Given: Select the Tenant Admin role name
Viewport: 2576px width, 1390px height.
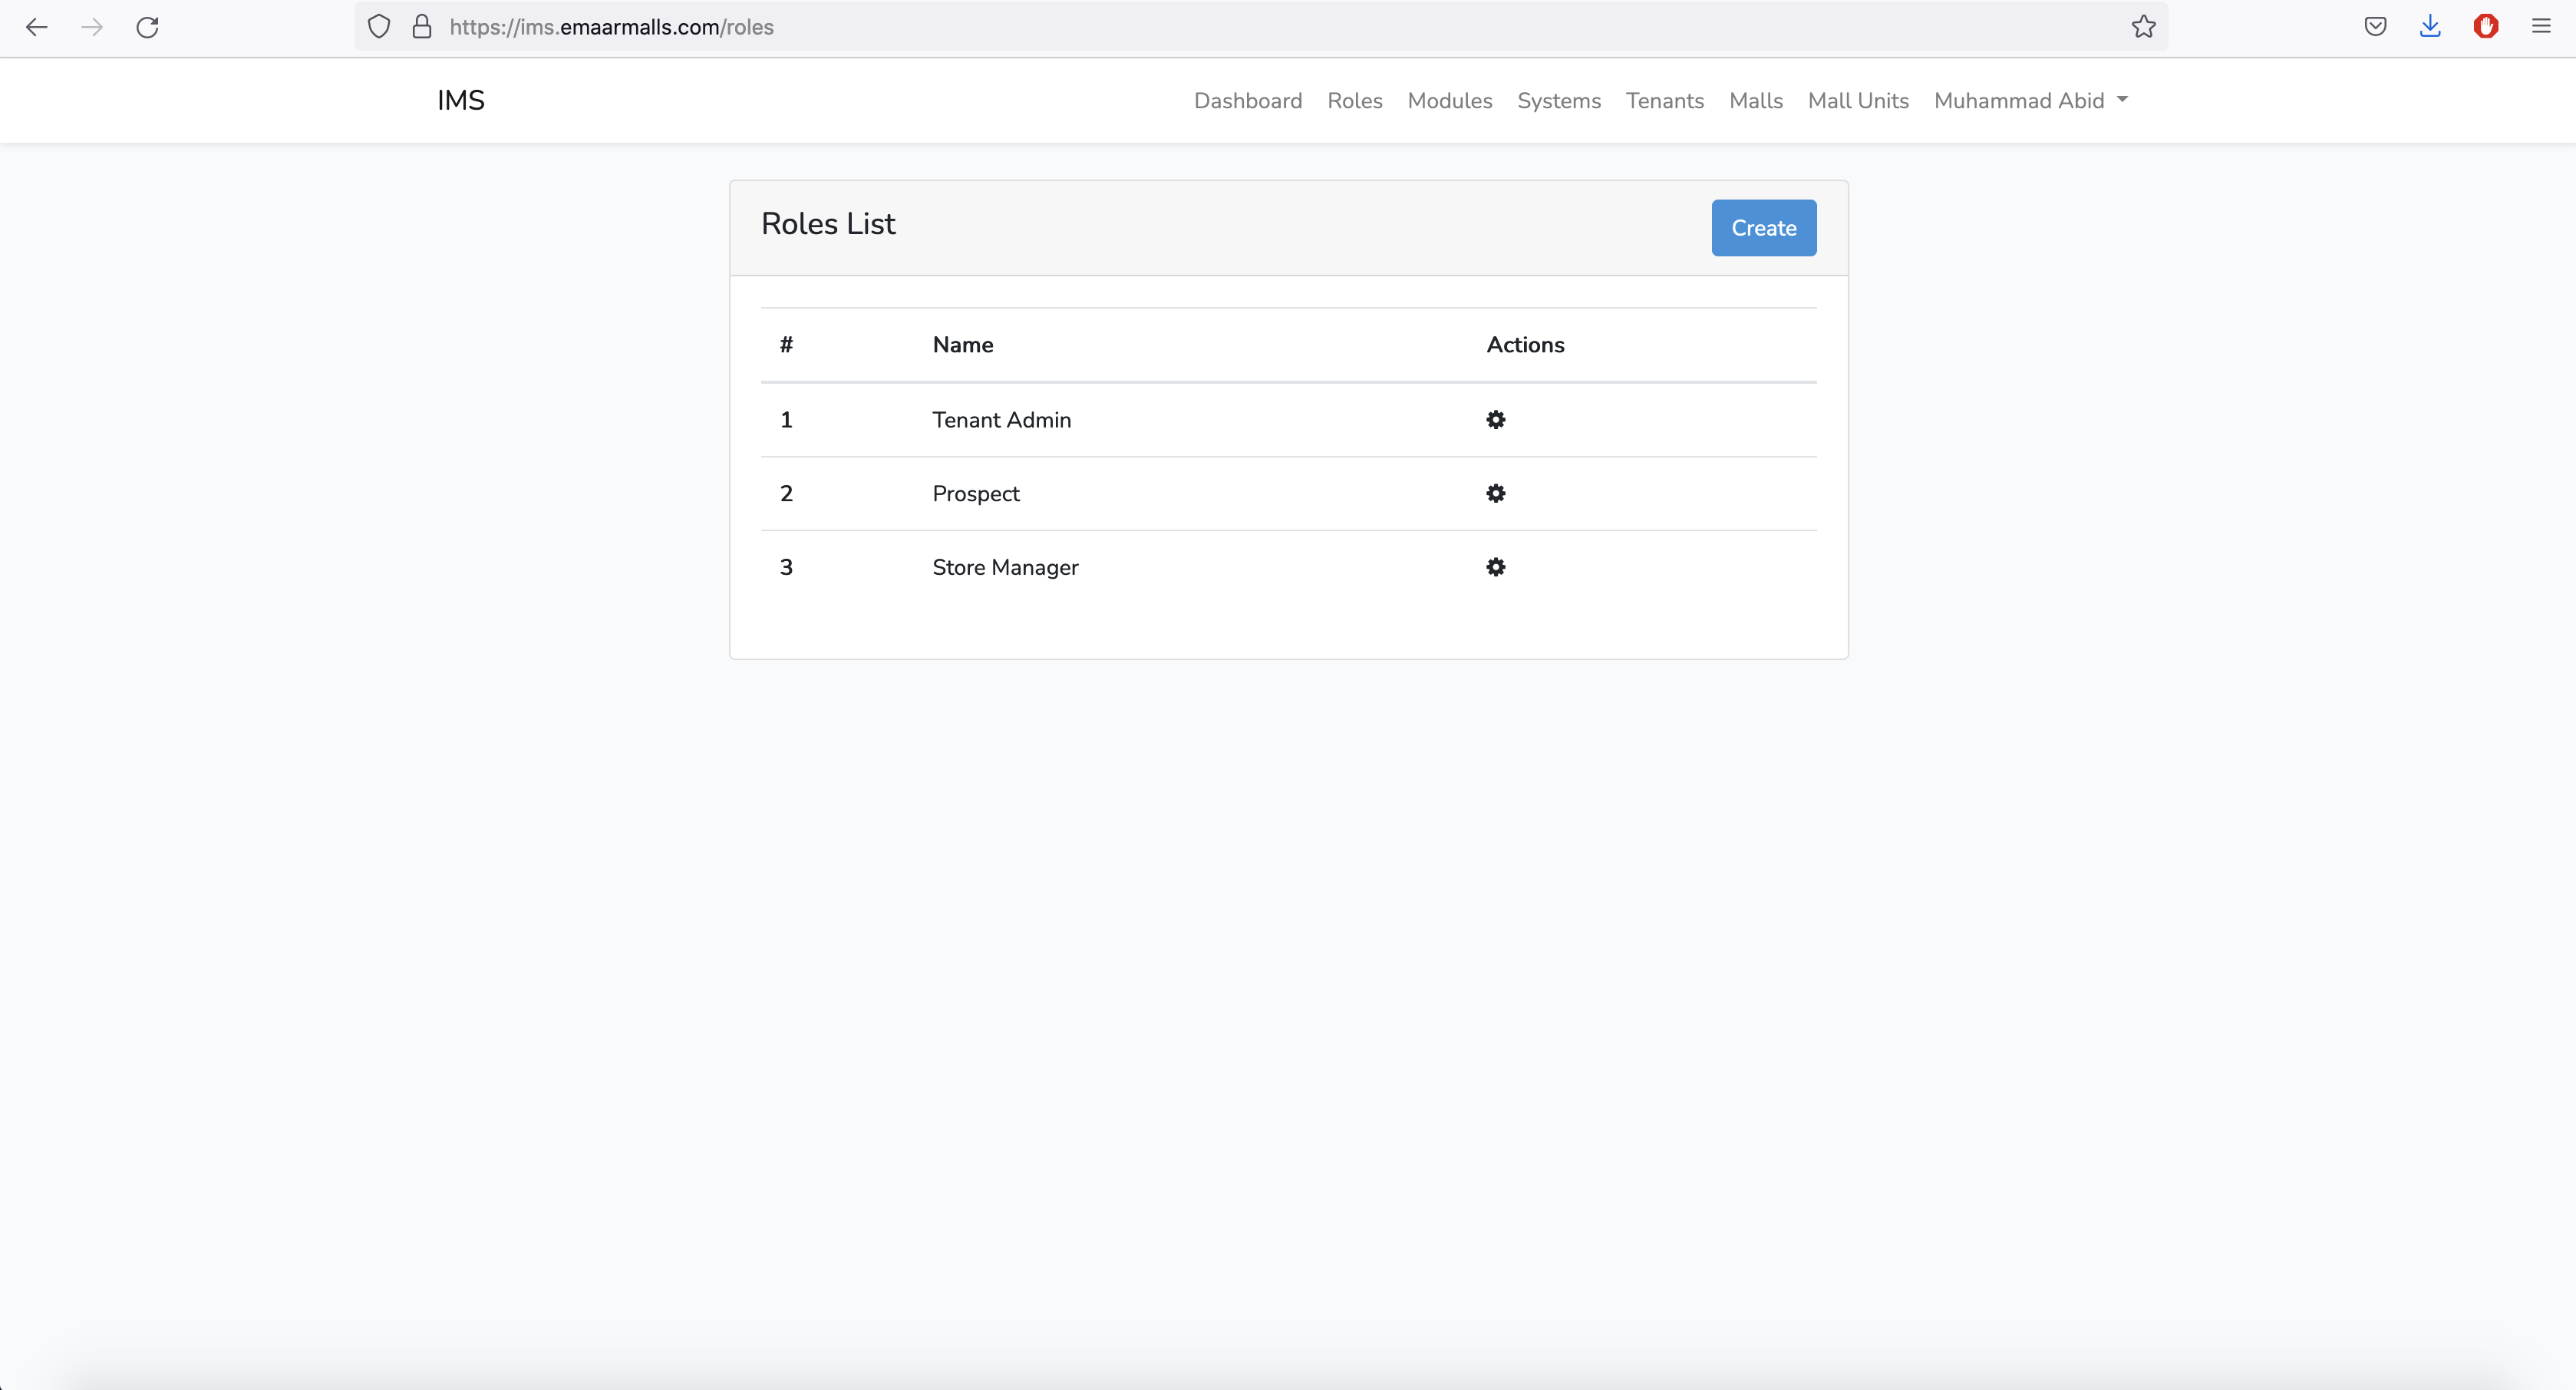Looking at the screenshot, I should pyautogui.click(x=1001, y=420).
